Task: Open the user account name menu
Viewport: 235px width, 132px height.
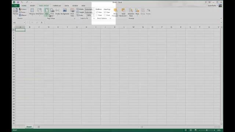Action: (213, 6)
